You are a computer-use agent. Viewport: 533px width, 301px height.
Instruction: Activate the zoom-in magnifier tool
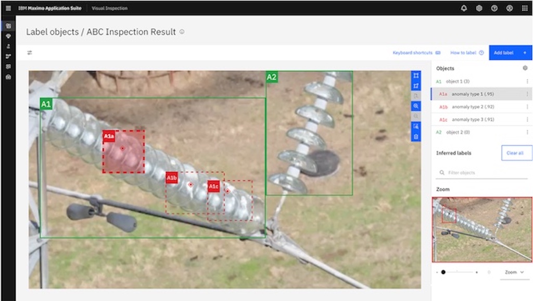point(415,106)
